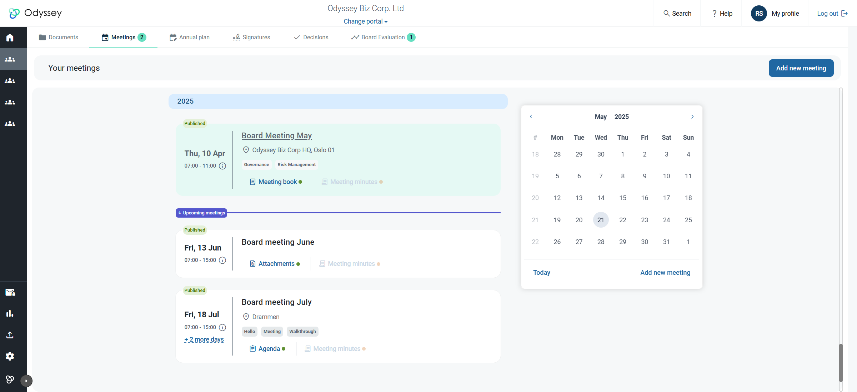857x392 pixels.
Task: Select May 28 in the calendar
Action: tap(601, 242)
